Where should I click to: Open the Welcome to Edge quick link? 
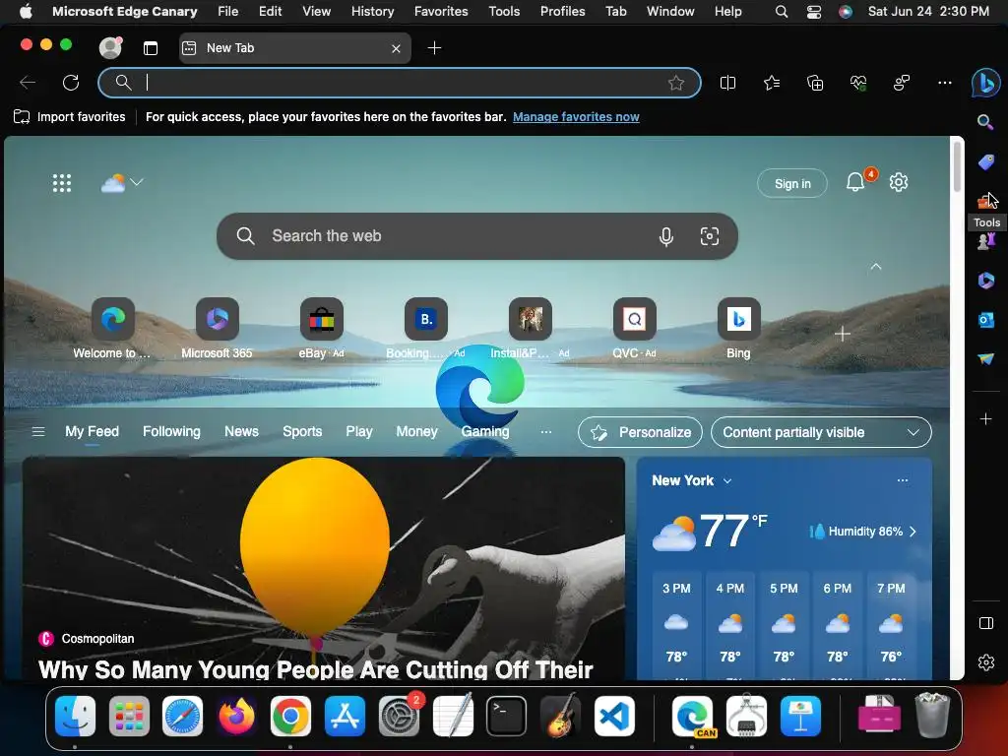[112, 329]
